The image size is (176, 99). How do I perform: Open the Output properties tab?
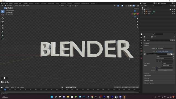[141, 43]
